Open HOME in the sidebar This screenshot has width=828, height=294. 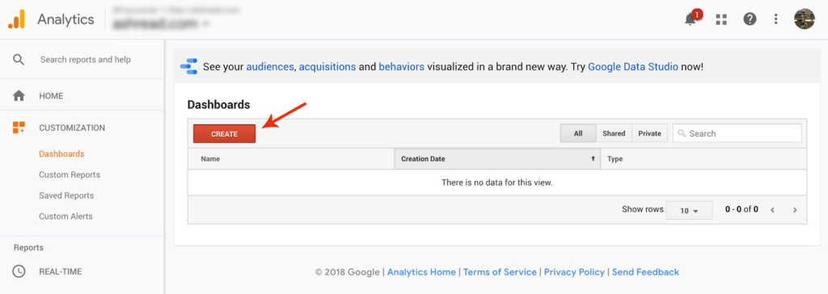pos(51,96)
